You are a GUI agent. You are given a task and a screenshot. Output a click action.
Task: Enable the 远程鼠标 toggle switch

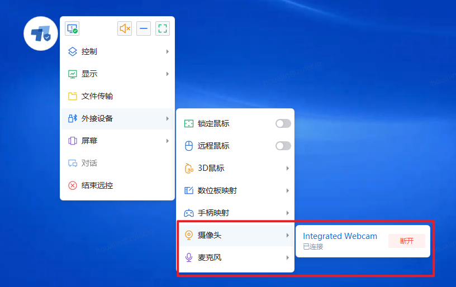pos(283,146)
